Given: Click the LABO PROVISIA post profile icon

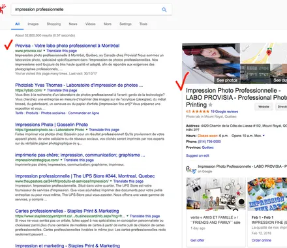Looking at the screenshot, I should click(191, 169).
